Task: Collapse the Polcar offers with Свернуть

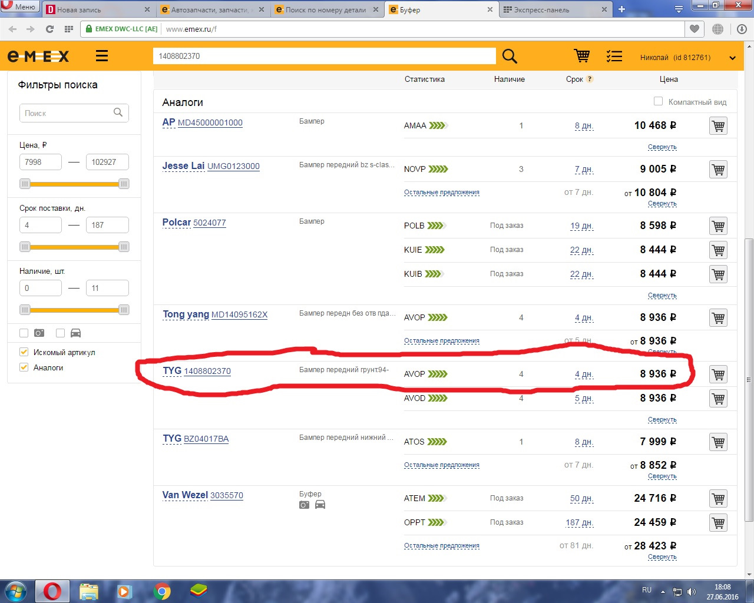Action: point(662,296)
